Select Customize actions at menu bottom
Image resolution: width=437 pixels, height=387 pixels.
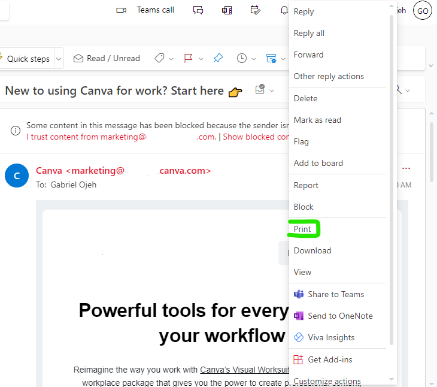click(x=338, y=380)
